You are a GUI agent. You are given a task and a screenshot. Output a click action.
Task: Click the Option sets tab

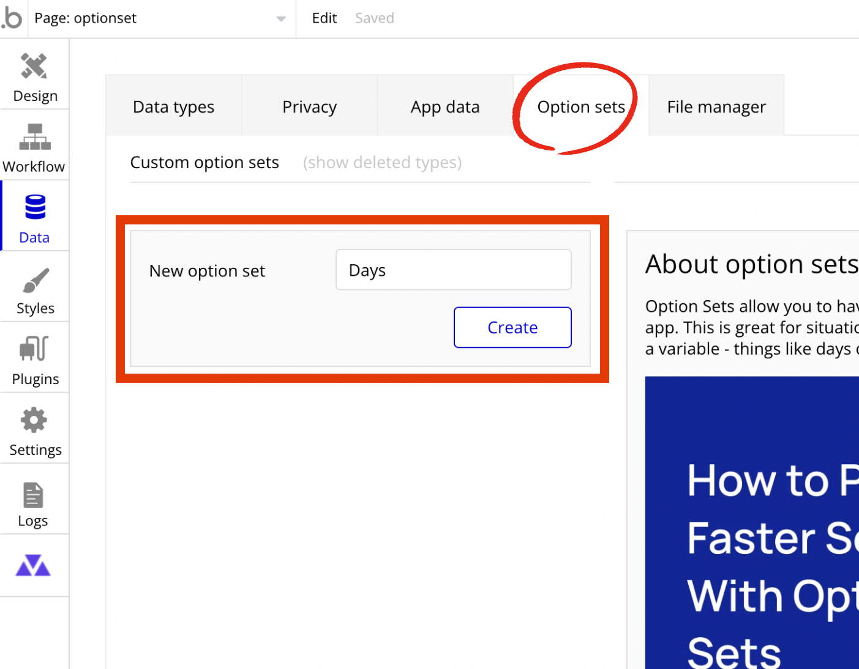click(x=580, y=107)
